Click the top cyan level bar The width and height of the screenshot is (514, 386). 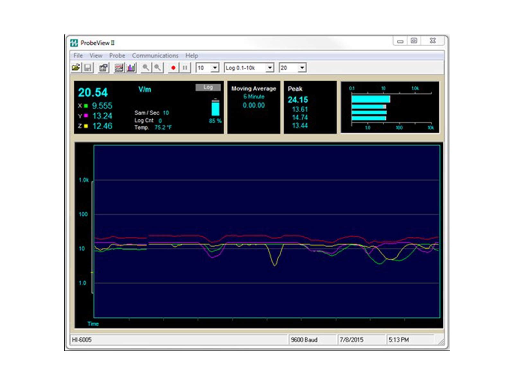(x=370, y=99)
